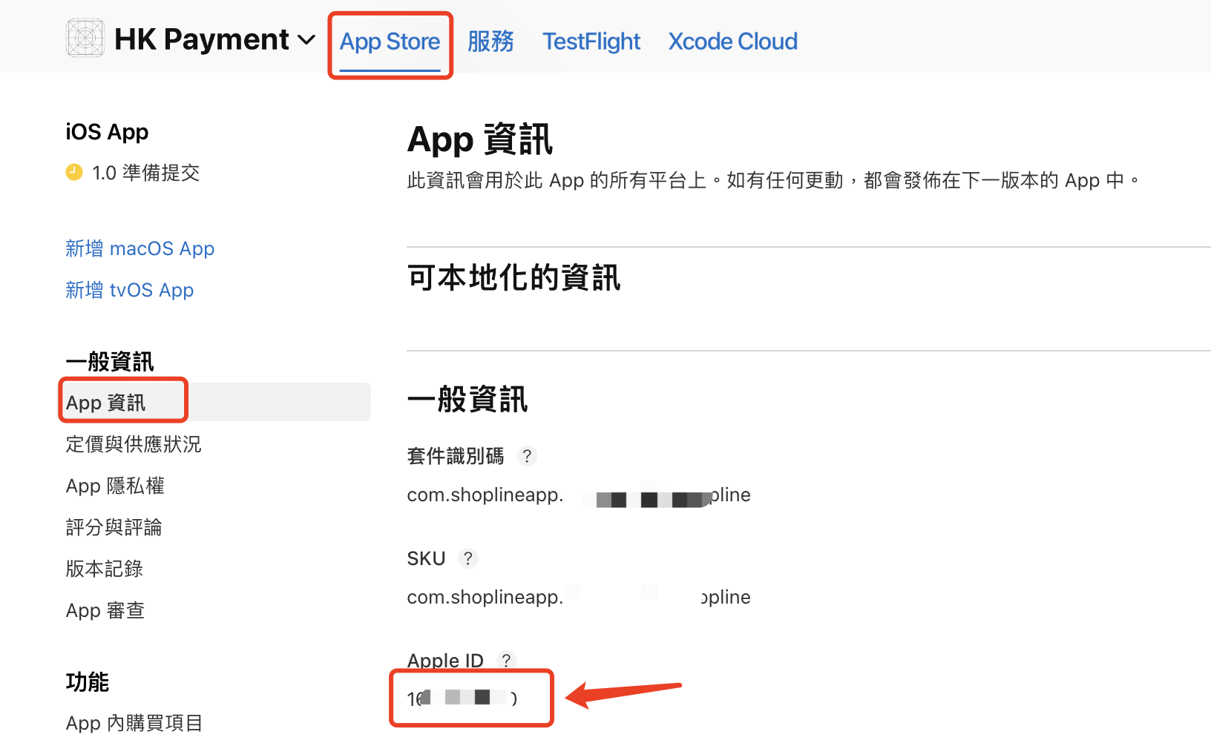
Task: Click the help icon next to SKU
Action: click(x=467, y=558)
